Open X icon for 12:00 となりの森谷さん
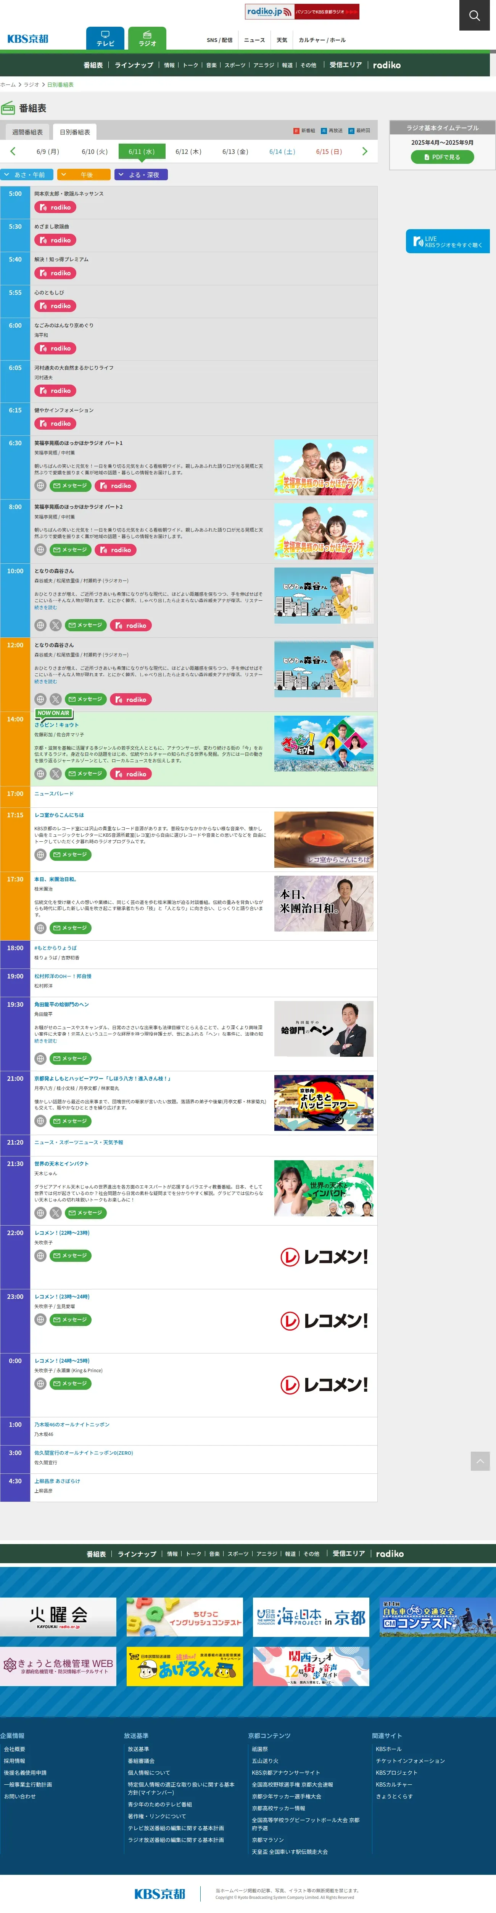Viewport: 496px width, 1913px height. click(56, 700)
